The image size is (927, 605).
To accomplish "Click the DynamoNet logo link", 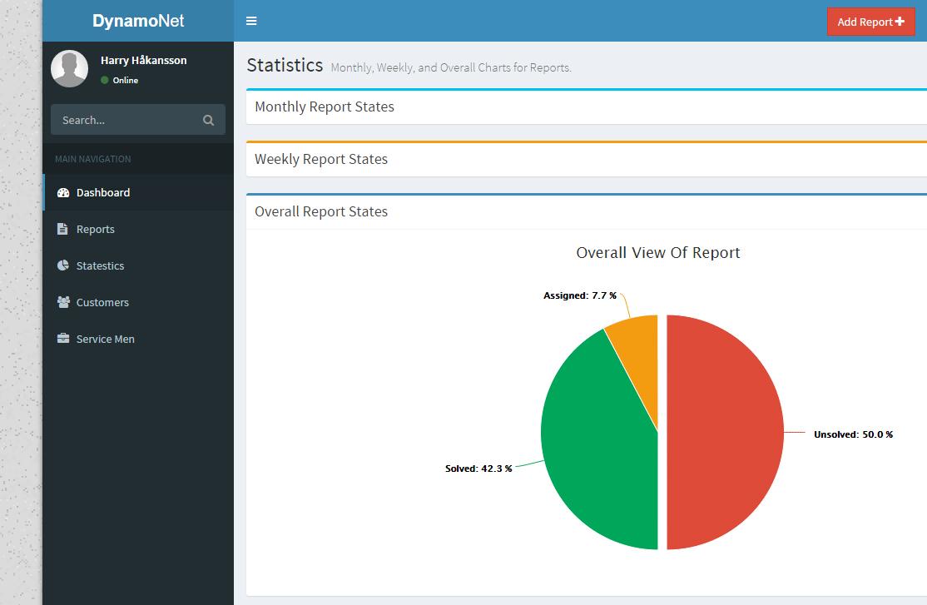I will point(138,21).
